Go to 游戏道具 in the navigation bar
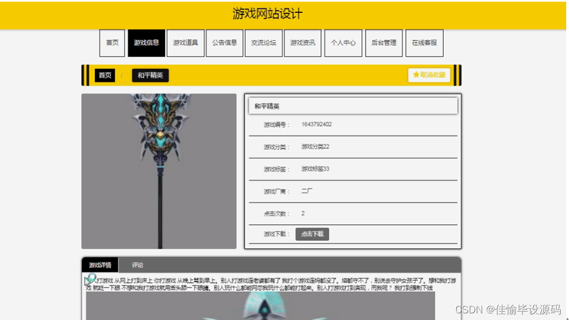 186,43
